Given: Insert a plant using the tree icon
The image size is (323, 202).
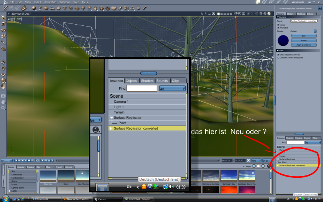Looking at the screenshot, I should [83, 8].
